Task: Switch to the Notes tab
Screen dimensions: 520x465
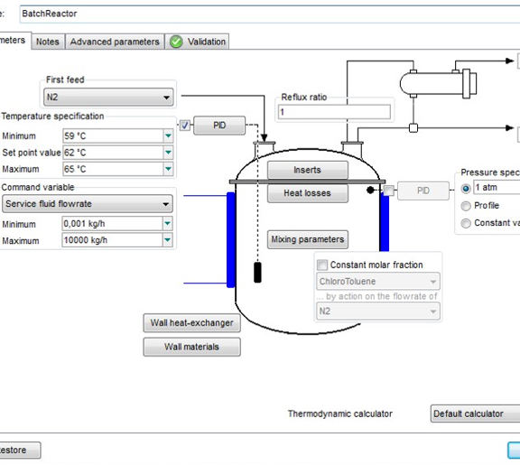Action: coord(48,42)
